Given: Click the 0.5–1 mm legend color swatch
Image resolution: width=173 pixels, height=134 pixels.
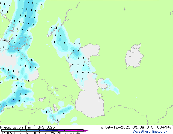Looking at the screenshot, I should coord(11,130).
